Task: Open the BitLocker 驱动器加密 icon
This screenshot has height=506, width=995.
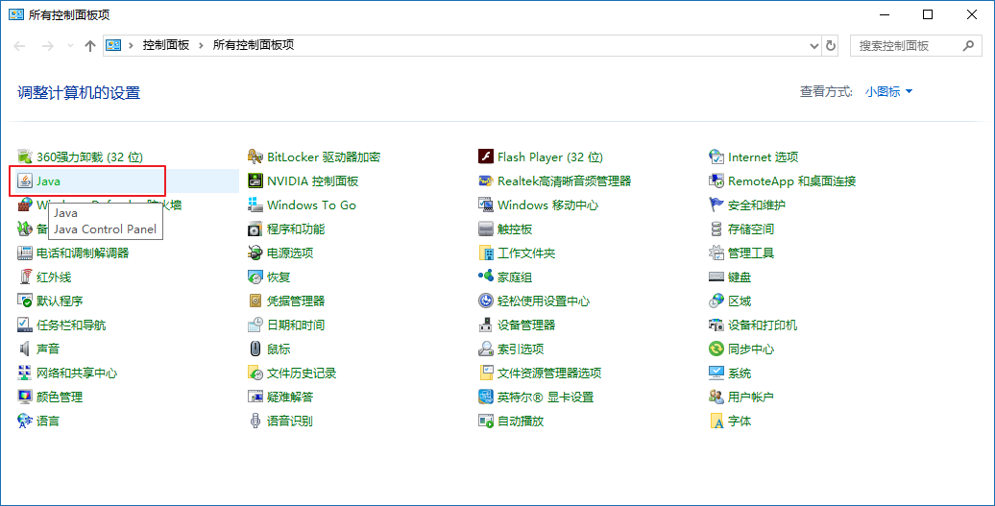Action: (255, 157)
